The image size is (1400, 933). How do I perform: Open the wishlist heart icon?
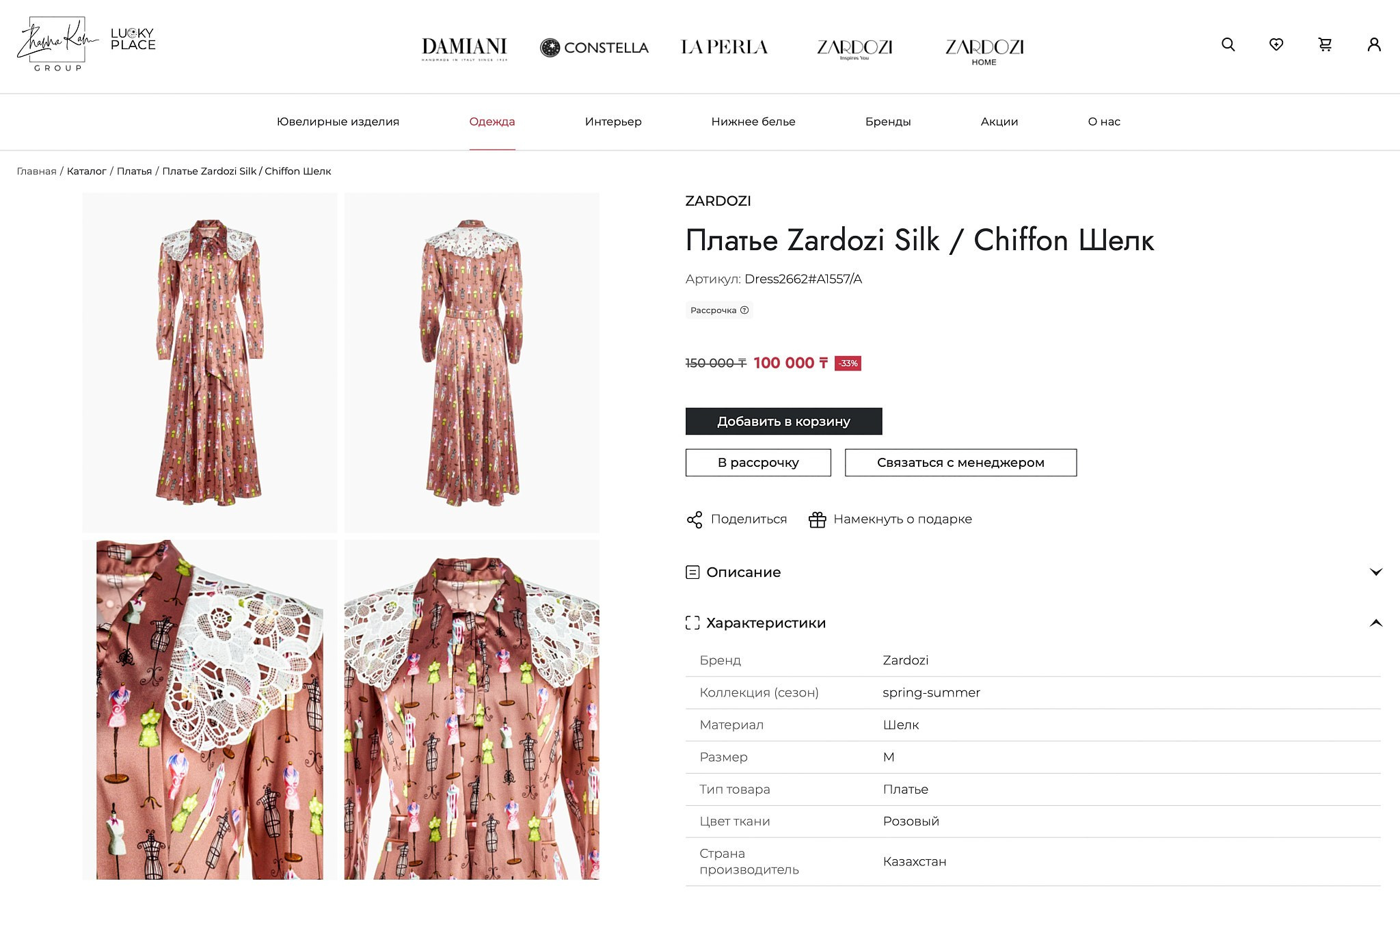[1276, 45]
